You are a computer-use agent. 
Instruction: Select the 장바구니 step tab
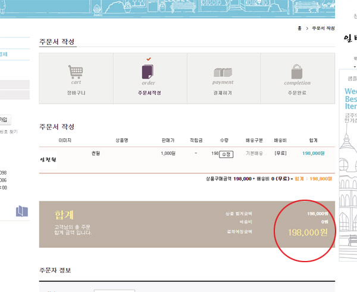click(76, 93)
